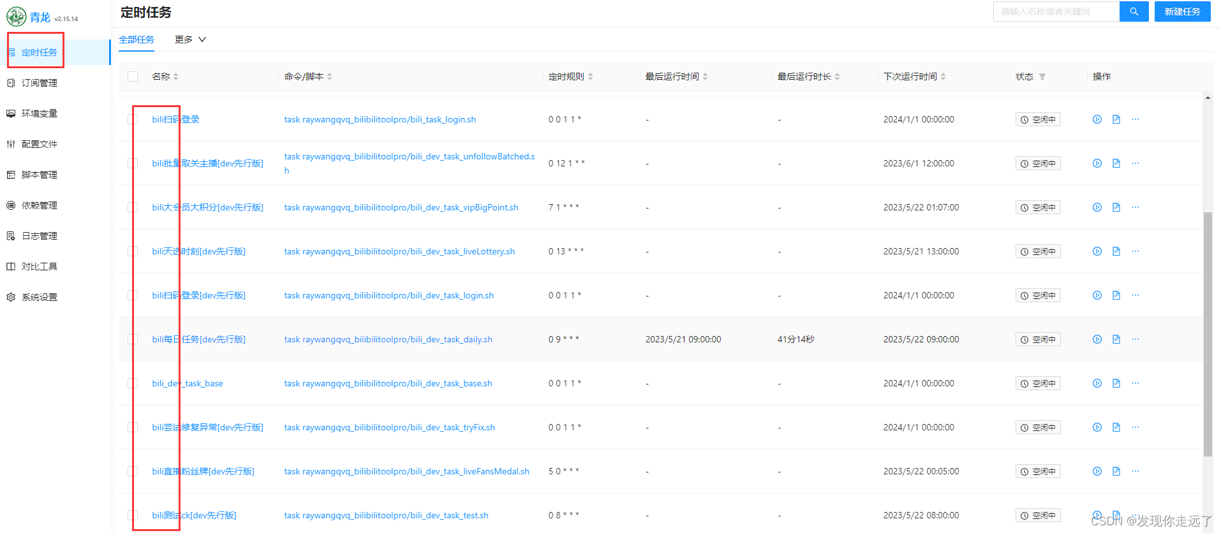Image resolution: width=1221 pixels, height=533 pixels.
Task: Open the 状态 column filter
Action: click(1042, 77)
